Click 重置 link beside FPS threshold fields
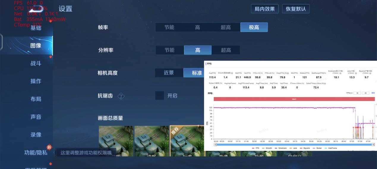The width and height of the screenshot is (377, 169). pyautogui.click(x=373, y=93)
